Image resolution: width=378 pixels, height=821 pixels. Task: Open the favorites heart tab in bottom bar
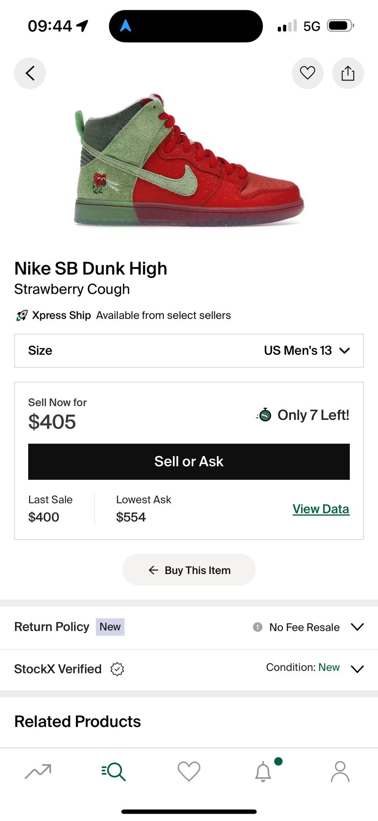[189, 771]
